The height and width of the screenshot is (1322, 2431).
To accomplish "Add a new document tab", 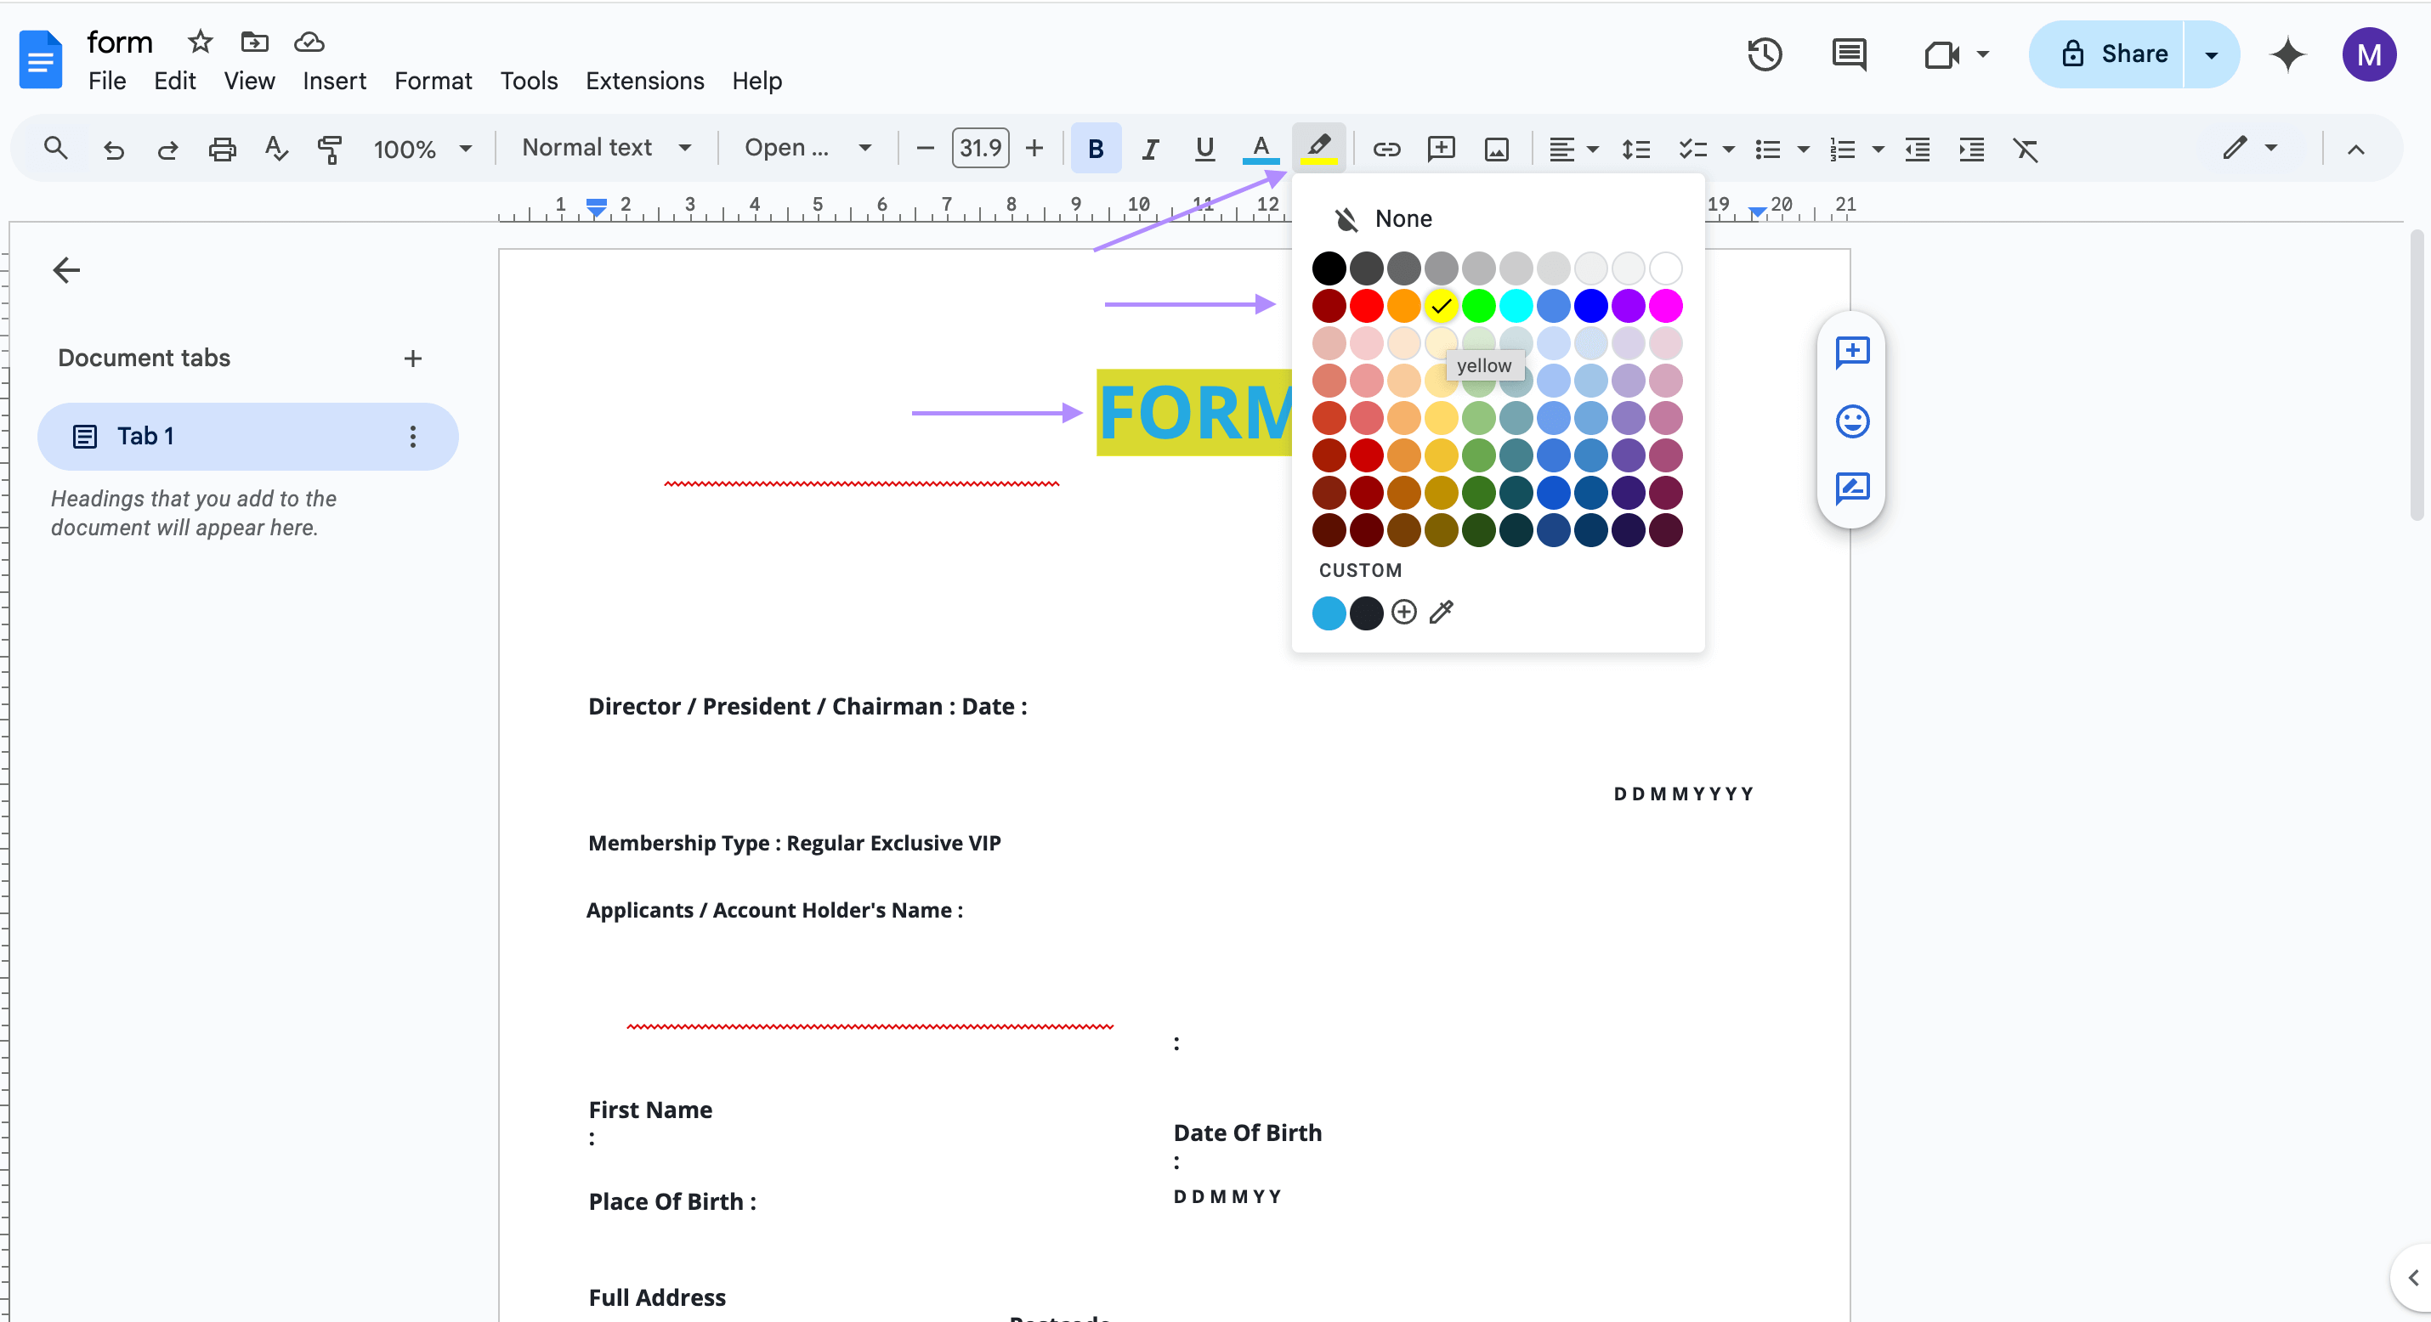I will point(412,359).
